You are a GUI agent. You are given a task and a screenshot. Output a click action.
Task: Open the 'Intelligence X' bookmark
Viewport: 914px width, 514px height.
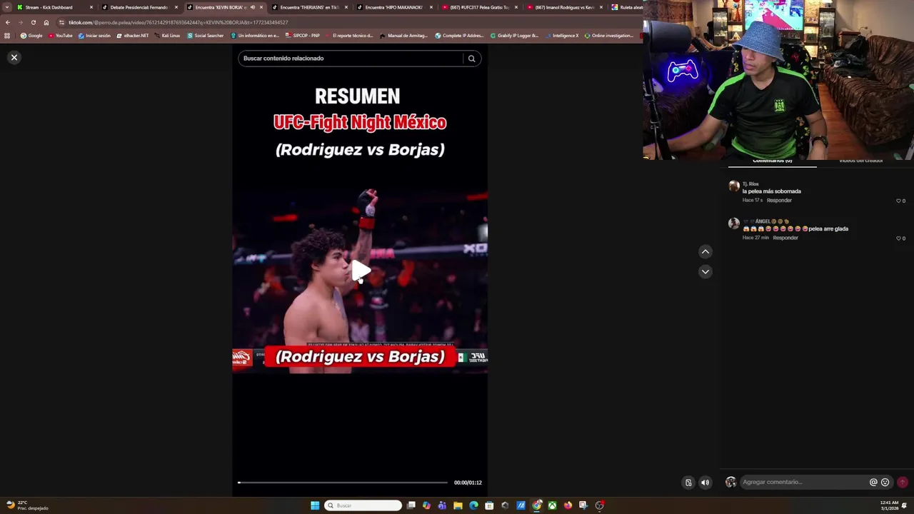(562, 36)
